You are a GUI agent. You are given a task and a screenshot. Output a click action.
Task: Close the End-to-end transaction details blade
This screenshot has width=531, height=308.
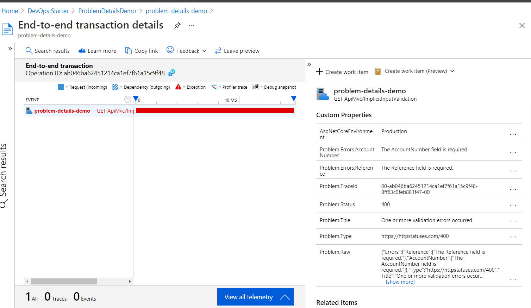pos(522,25)
